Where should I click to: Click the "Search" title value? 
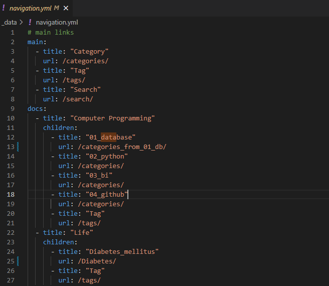85,90
